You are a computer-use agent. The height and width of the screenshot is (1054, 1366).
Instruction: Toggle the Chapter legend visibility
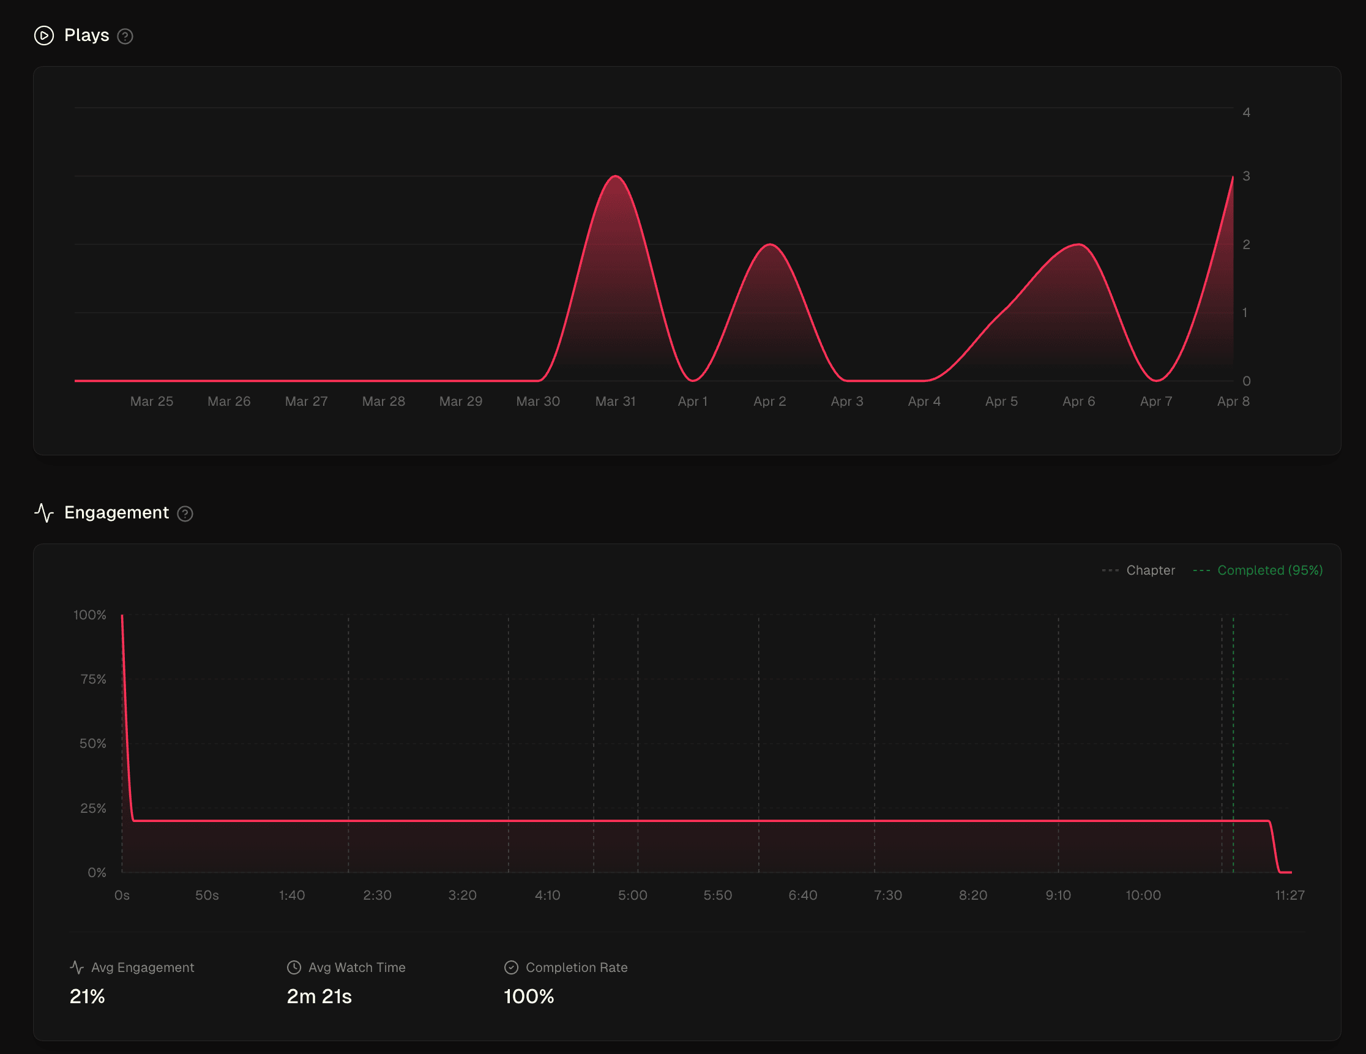click(1151, 570)
